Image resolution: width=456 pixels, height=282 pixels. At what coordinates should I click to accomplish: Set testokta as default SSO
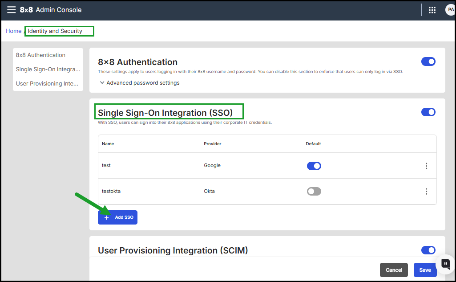(x=314, y=192)
